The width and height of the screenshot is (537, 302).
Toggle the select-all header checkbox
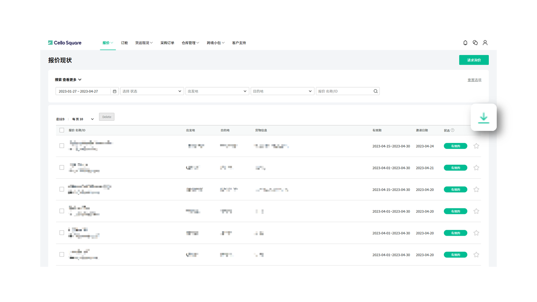click(62, 130)
